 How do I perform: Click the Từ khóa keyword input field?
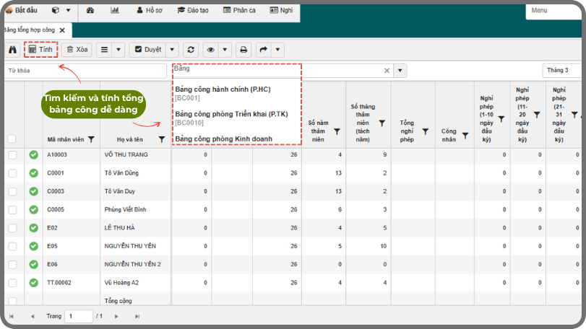pos(85,71)
